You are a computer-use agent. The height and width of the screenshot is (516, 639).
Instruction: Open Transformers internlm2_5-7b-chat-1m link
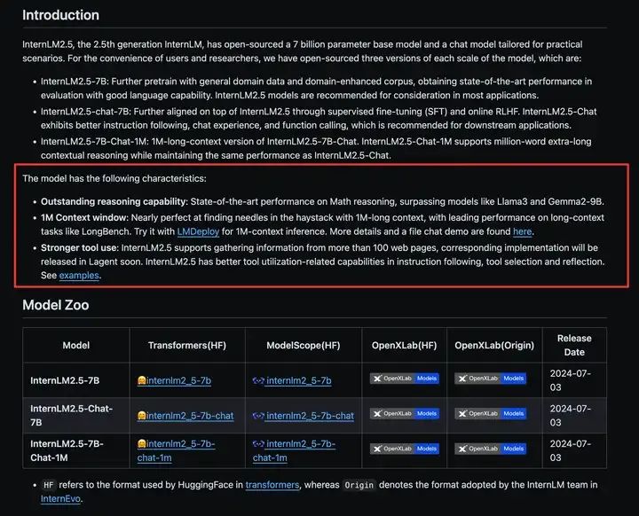tap(176, 451)
